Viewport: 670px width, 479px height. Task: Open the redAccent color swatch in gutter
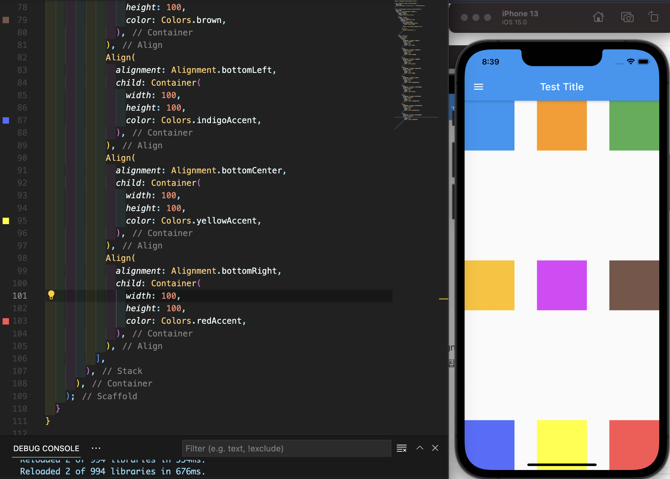(x=6, y=321)
